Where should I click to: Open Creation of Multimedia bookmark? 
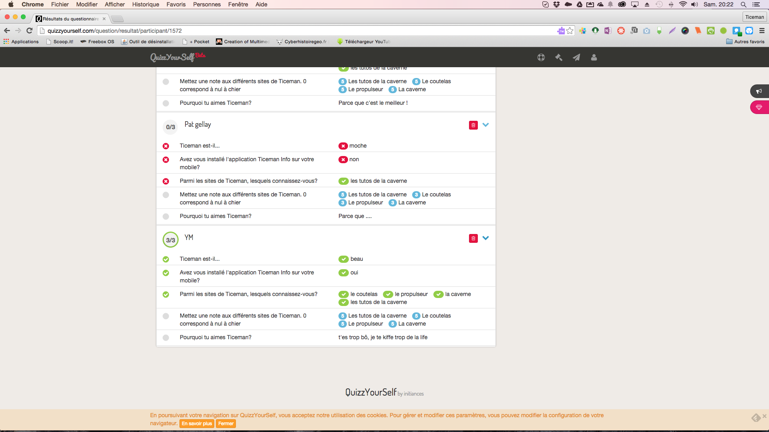[243, 42]
